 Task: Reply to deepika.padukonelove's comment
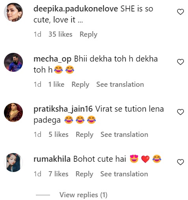pyautogui.click(x=88, y=34)
